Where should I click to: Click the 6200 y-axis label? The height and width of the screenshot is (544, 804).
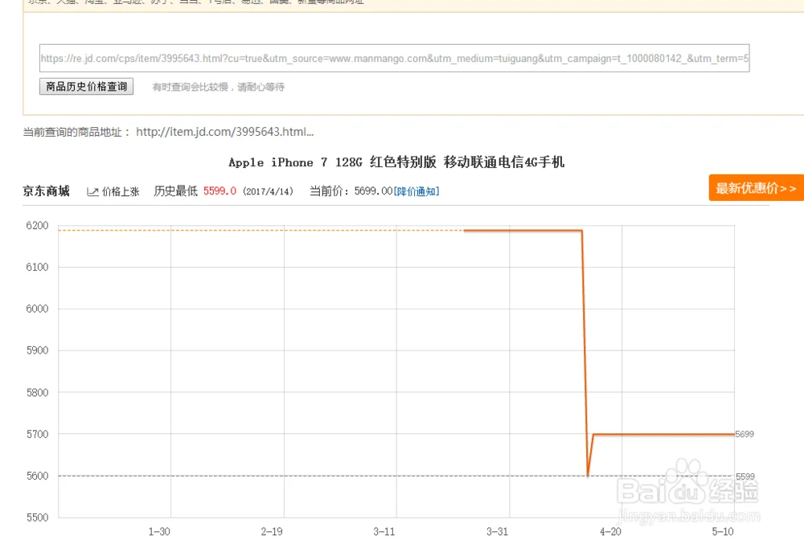(x=37, y=226)
